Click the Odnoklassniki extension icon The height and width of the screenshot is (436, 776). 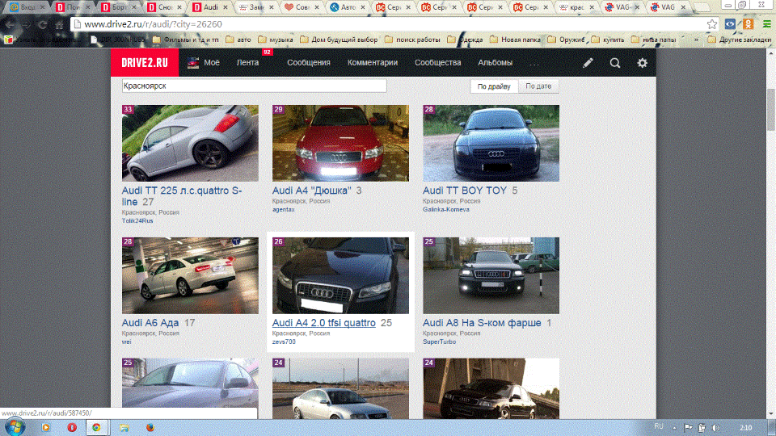(749, 23)
